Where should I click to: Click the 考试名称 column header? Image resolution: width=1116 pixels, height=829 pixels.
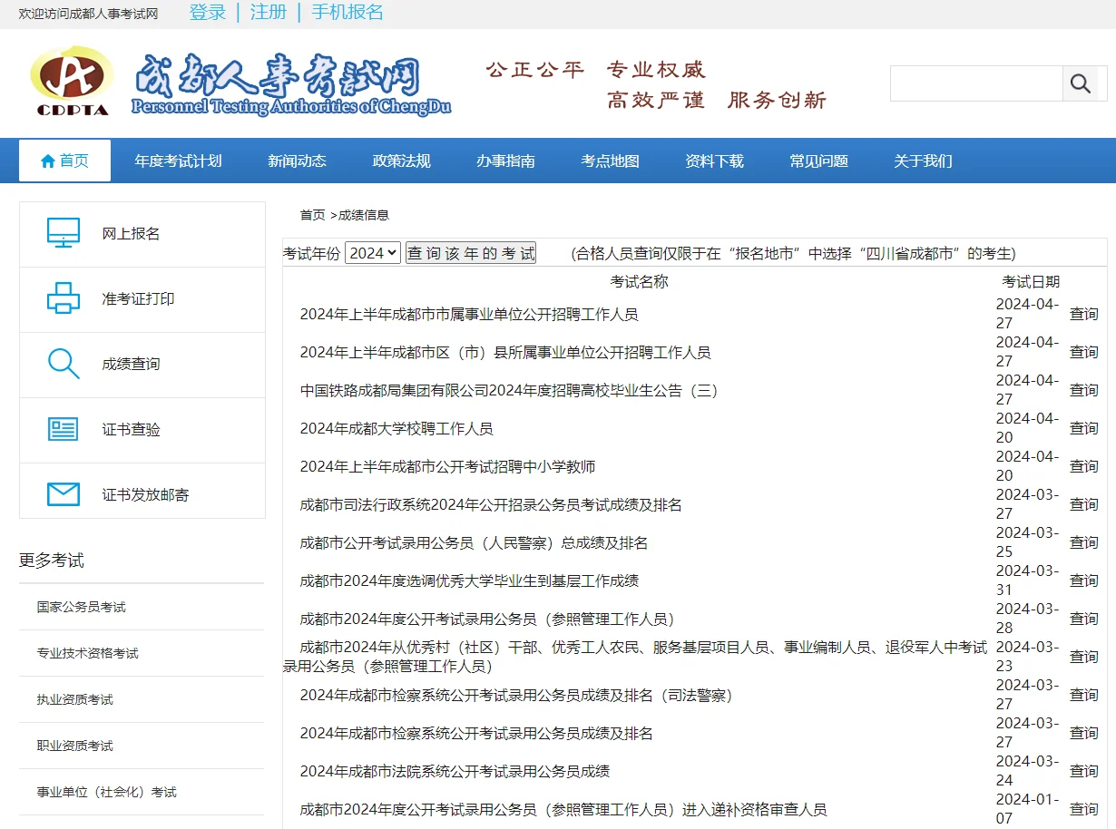pyautogui.click(x=639, y=281)
